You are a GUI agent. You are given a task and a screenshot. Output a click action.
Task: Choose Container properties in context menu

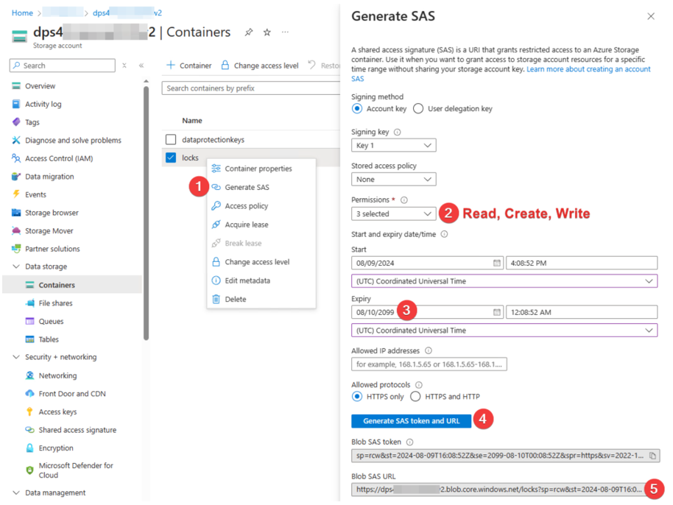261,169
